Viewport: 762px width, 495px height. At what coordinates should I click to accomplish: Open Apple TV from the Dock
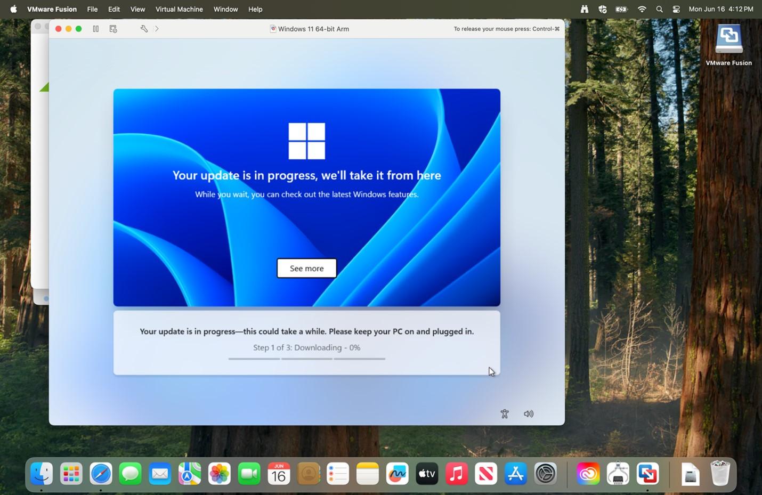(427, 474)
